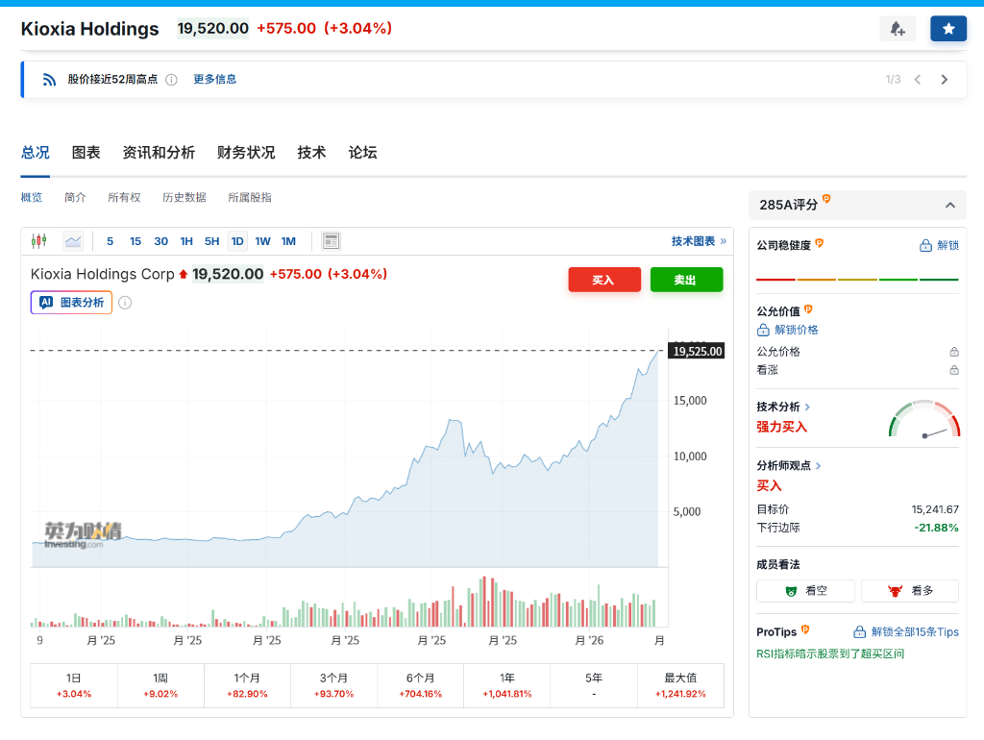Select the 1D chart interval
984x740 pixels.
[237, 241]
